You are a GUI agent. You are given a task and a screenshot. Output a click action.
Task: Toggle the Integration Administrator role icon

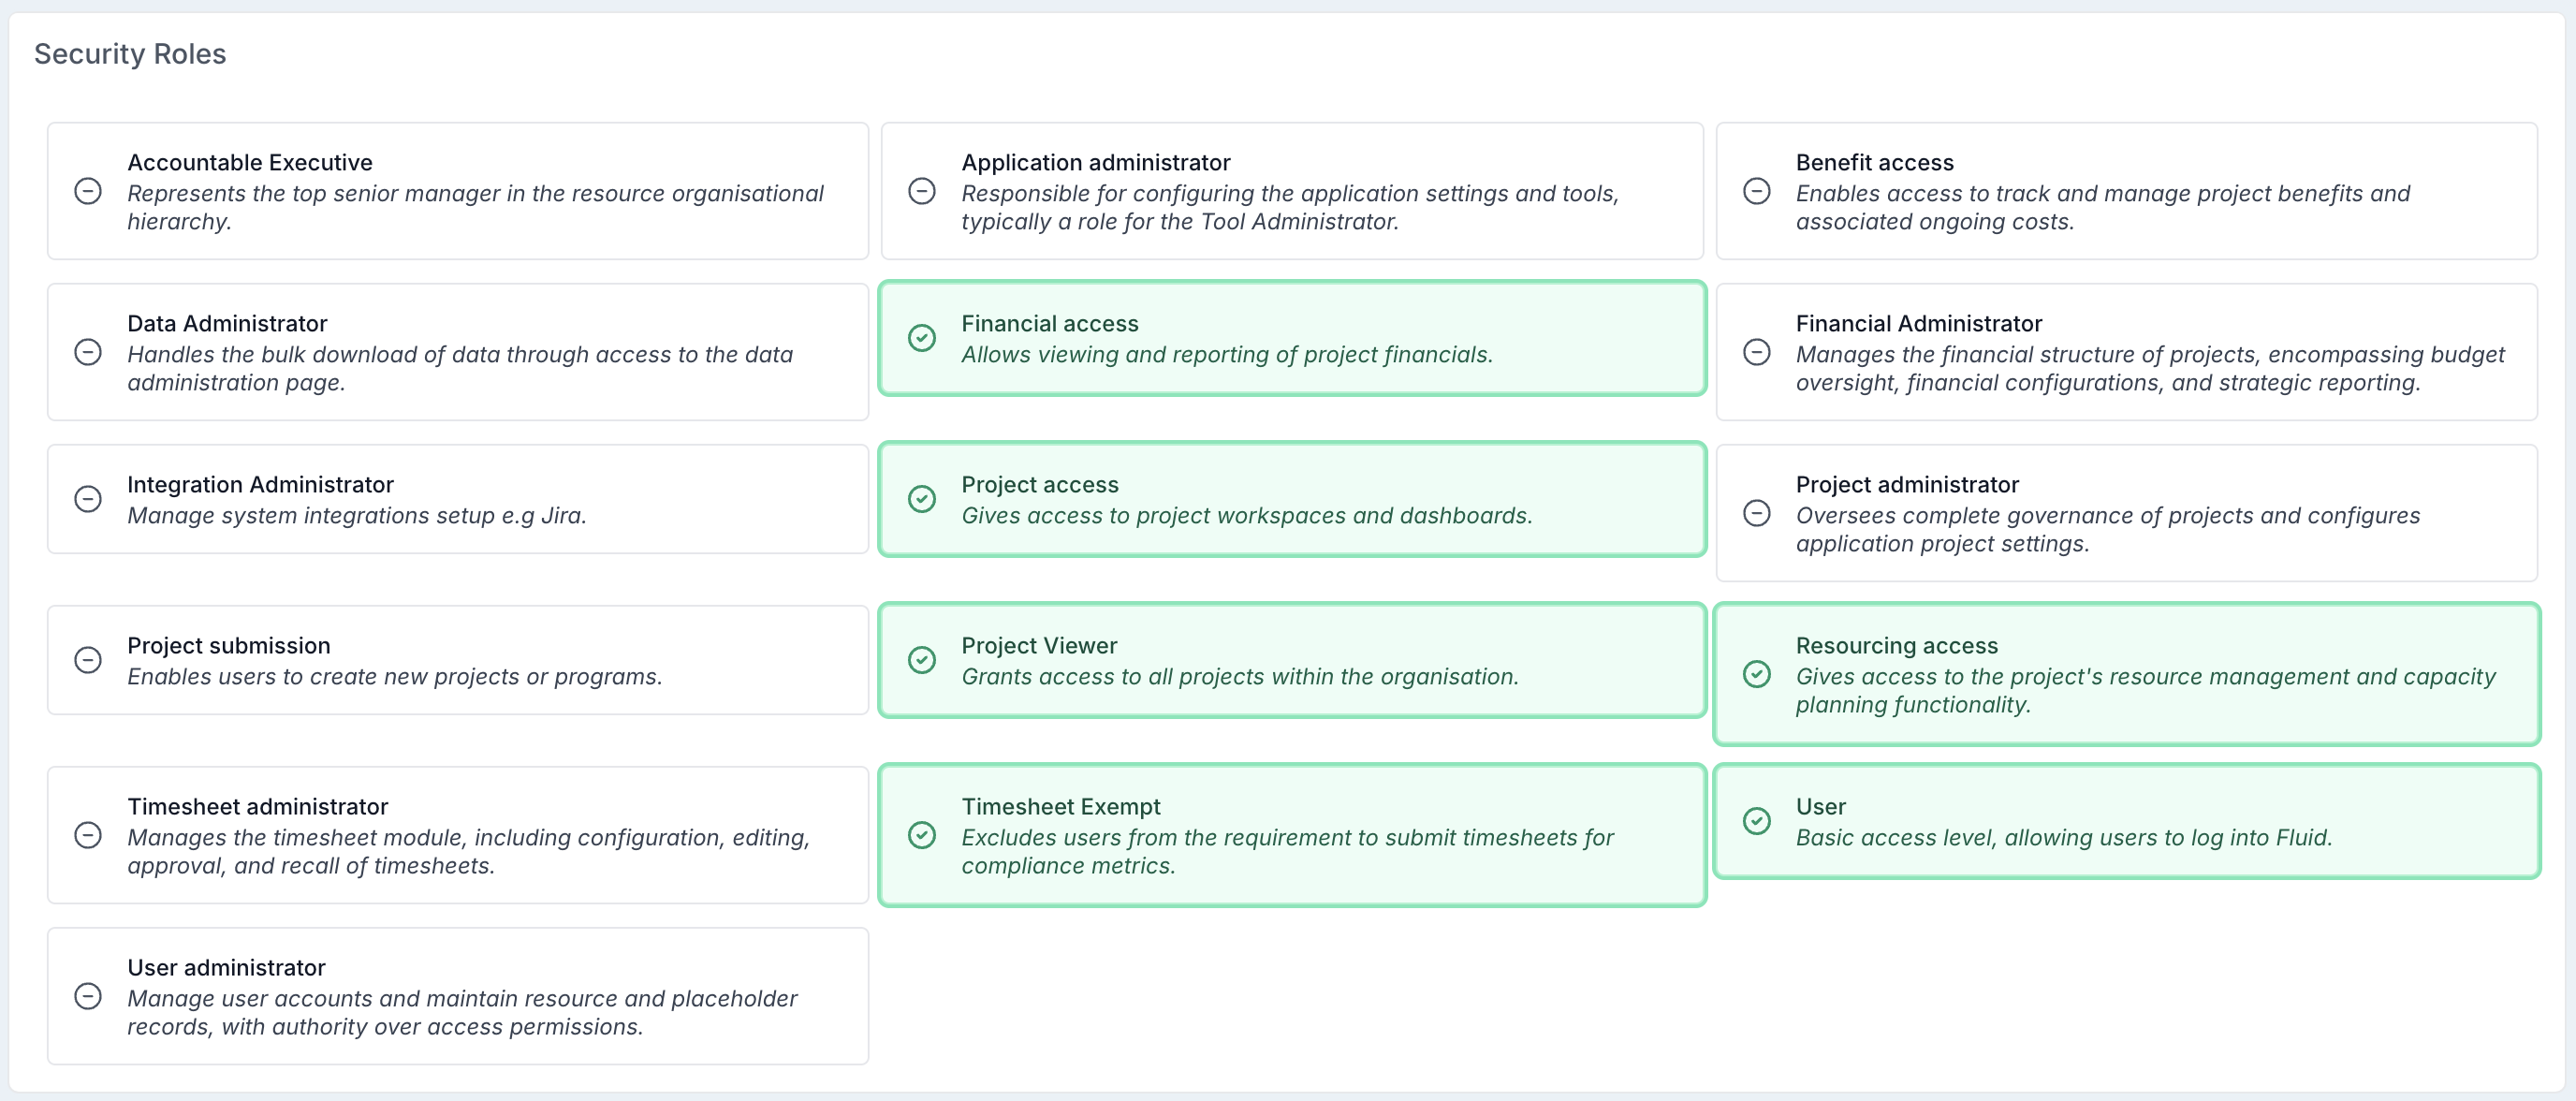[88, 499]
